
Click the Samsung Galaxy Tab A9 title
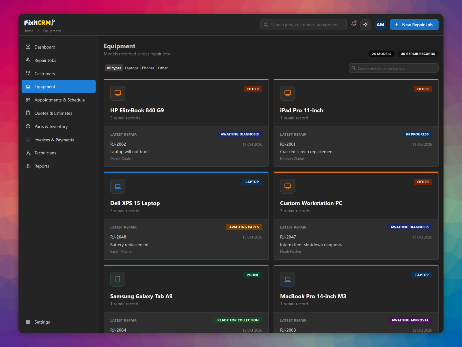tap(141, 296)
